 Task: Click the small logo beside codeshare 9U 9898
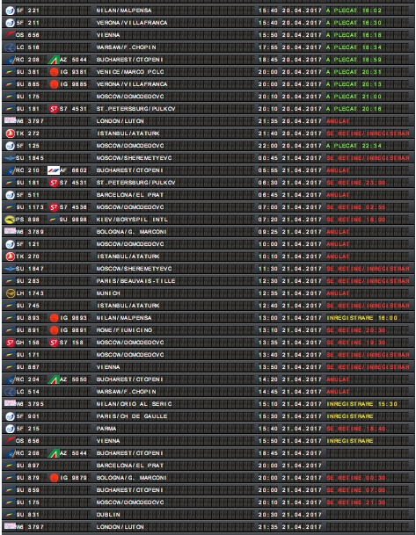[x=54, y=220]
